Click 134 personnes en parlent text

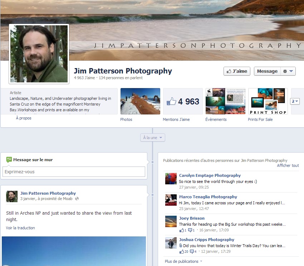point(121,78)
